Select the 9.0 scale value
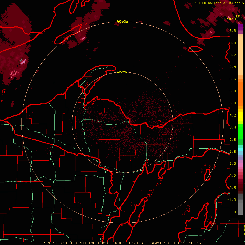 pyautogui.click(x=233, y=43)
